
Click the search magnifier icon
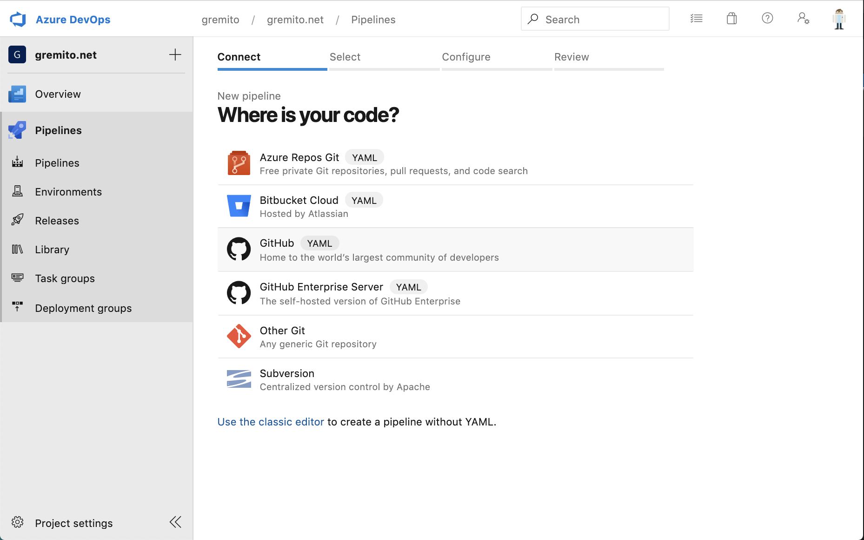[533, 19]
